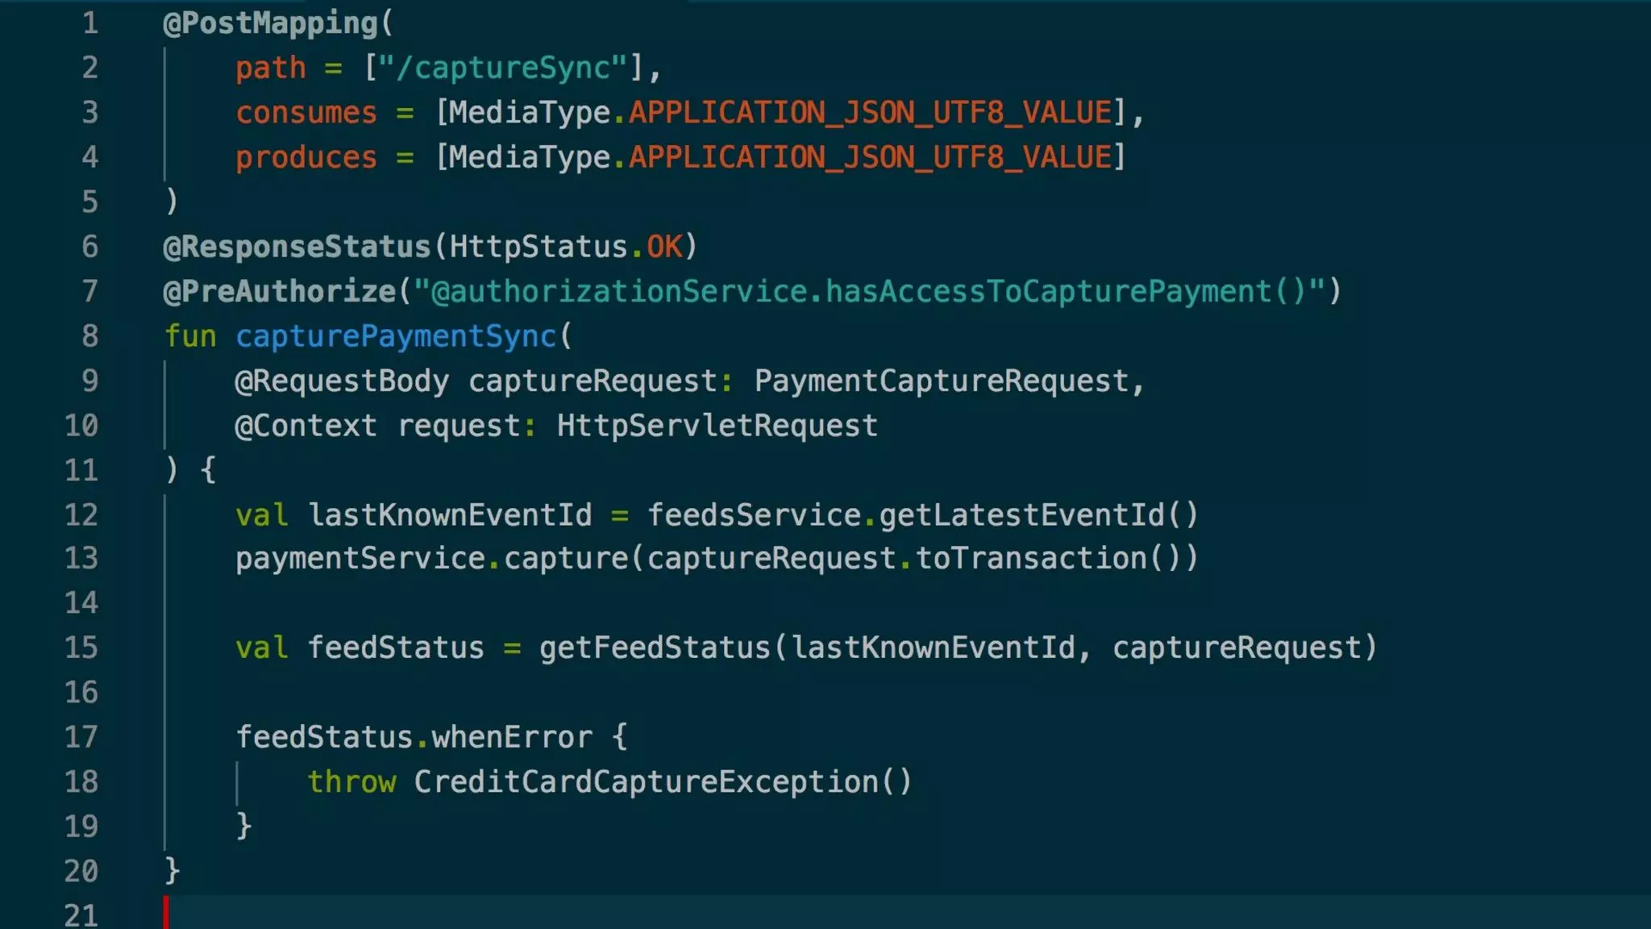Click line number 14 in the gutter
1651x929 pixels.
click(81, 603)
